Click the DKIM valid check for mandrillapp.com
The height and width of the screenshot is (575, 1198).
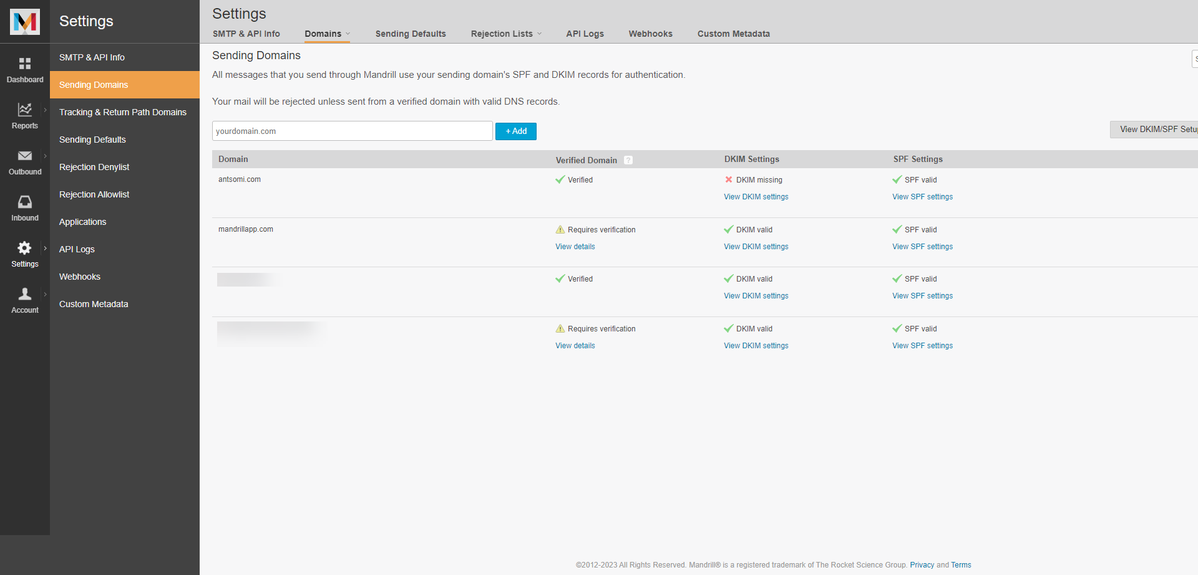pos(729,229)
